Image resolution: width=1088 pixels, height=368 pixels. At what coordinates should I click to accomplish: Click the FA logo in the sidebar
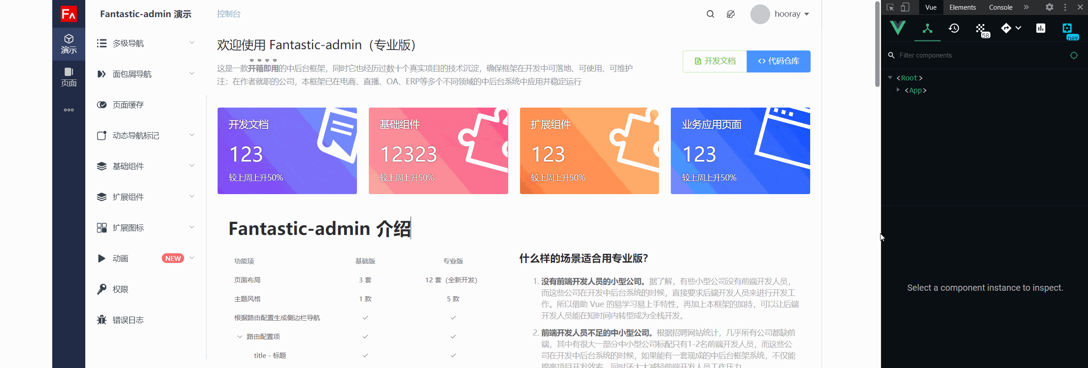click(x=69, y=14)
